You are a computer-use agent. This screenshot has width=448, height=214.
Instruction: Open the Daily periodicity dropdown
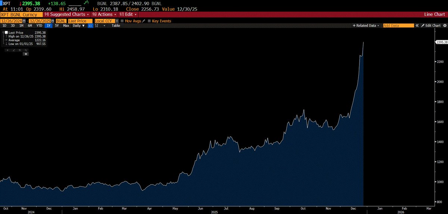tap(79, 26)
